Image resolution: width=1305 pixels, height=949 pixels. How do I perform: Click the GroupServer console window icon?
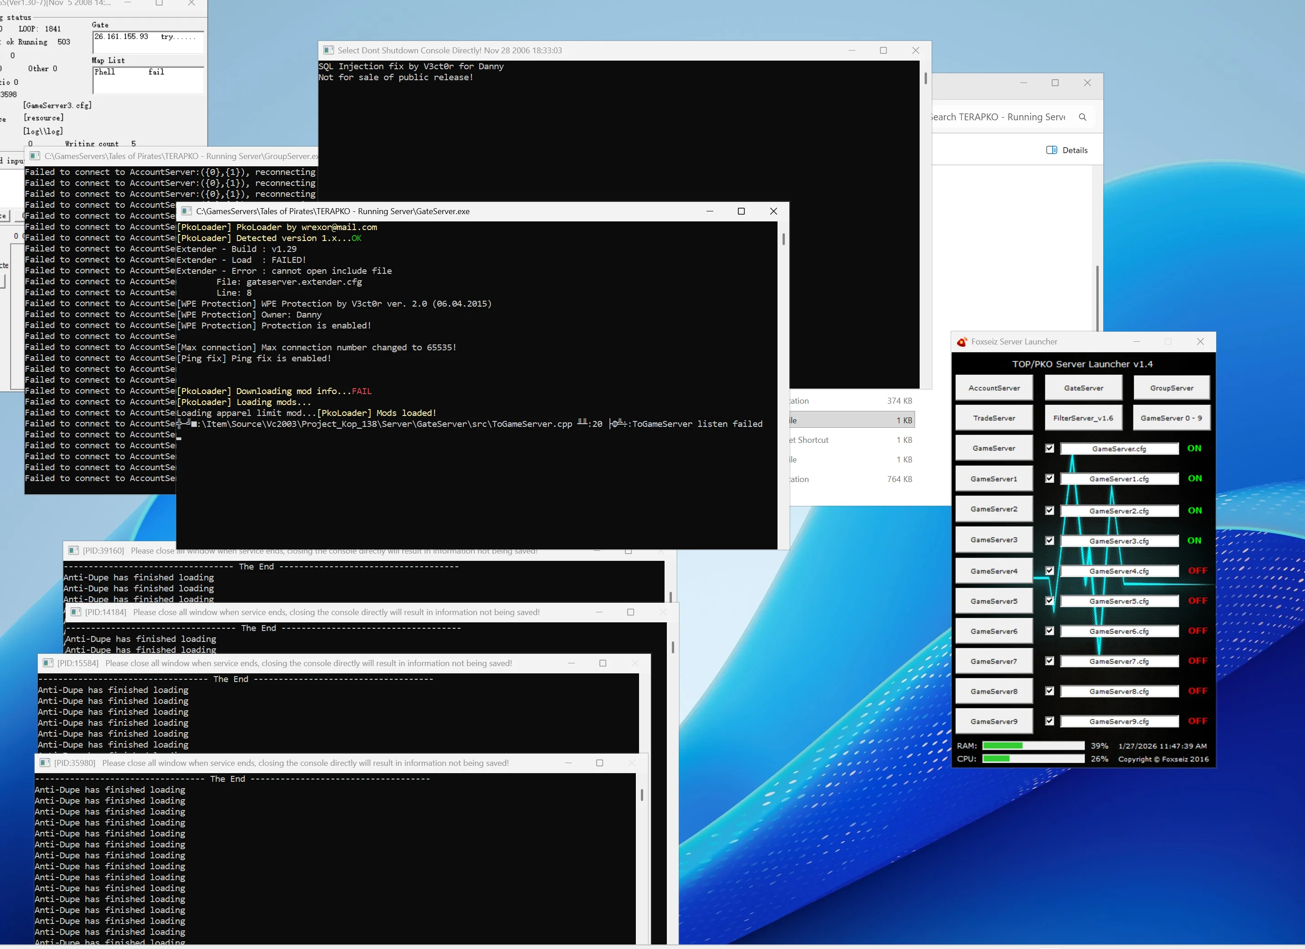pyautogui.click(x=35, y=156)
